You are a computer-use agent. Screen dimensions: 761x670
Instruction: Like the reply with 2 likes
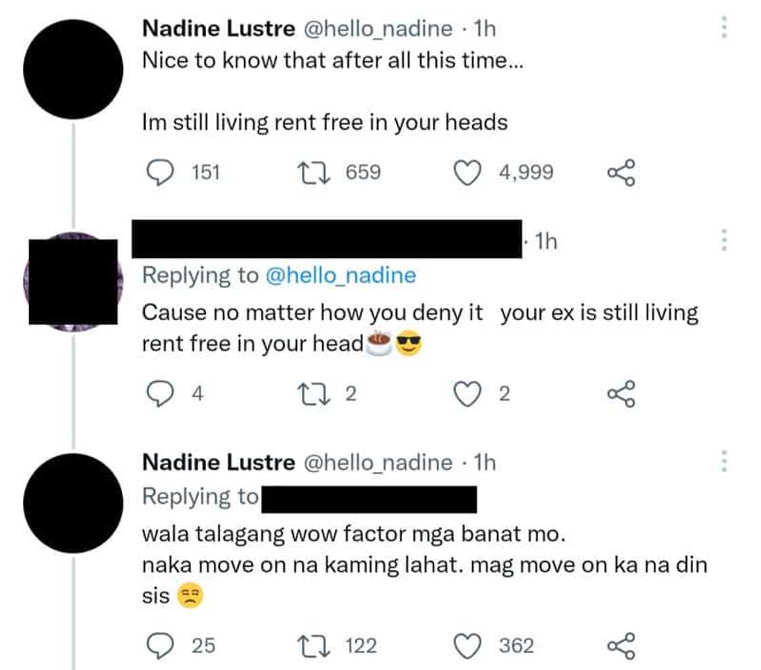[x=466, y=394]
